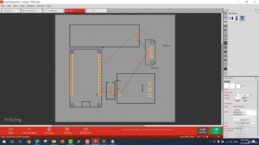Viewport: 259px width, 145px height.
Task: Click View from Above in bottom toolbar
Action: (x=29, y=130)
